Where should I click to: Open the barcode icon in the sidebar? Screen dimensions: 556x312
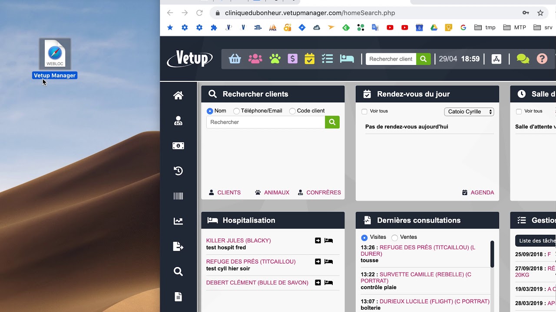[x=178, y=196]
